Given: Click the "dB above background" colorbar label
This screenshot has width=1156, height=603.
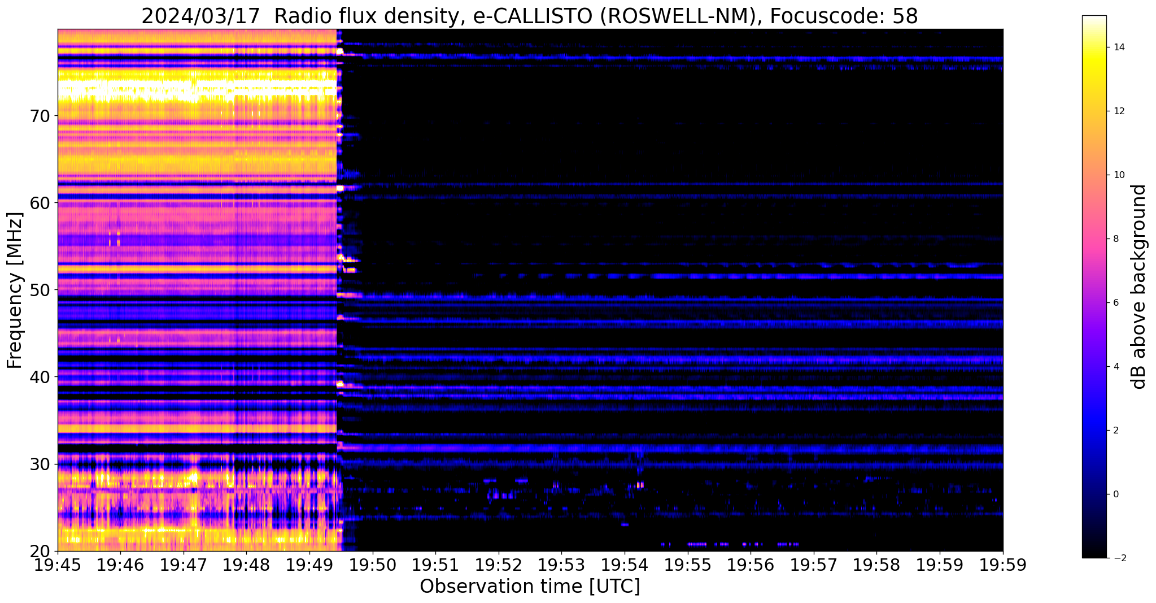Looking at the screenshot, I should [x=1139, y=287].
